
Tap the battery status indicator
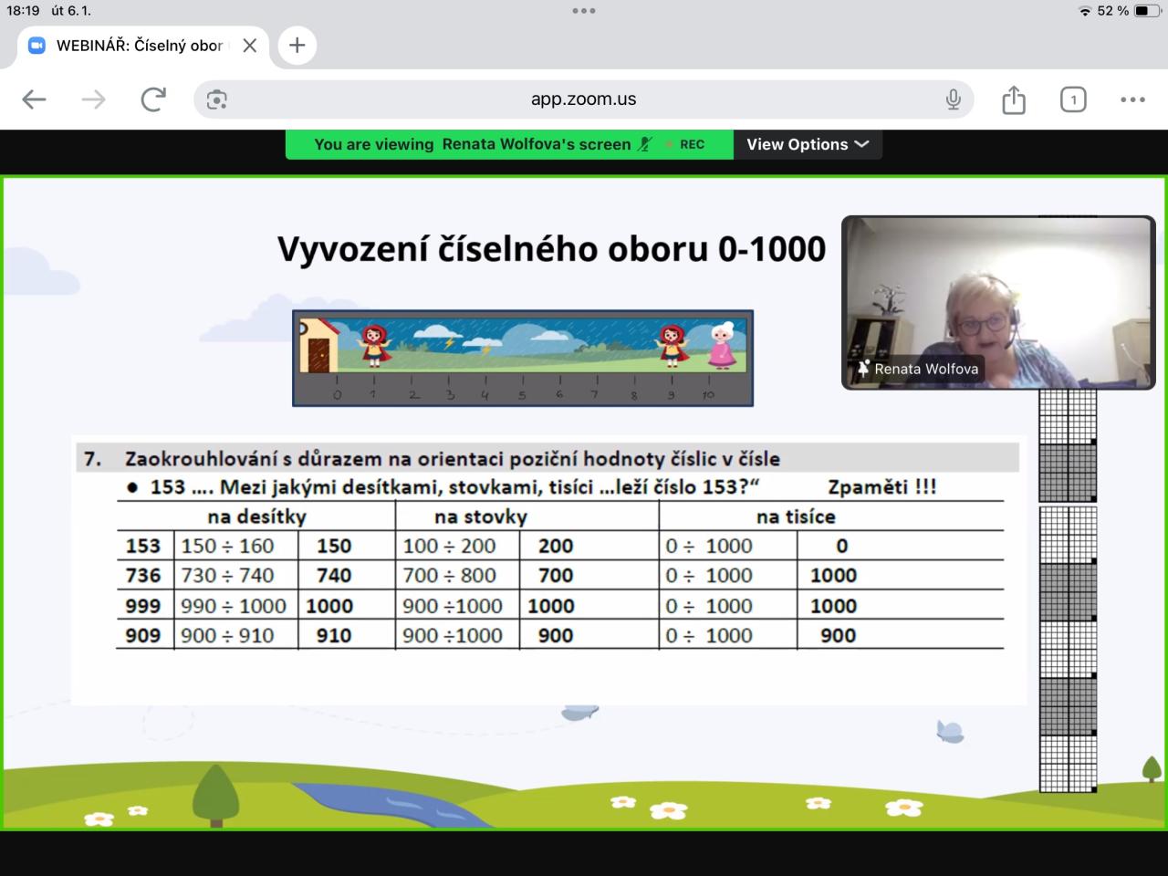tap(1146, 11)
